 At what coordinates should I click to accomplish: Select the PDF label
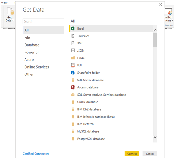click(x=80, y=65)
